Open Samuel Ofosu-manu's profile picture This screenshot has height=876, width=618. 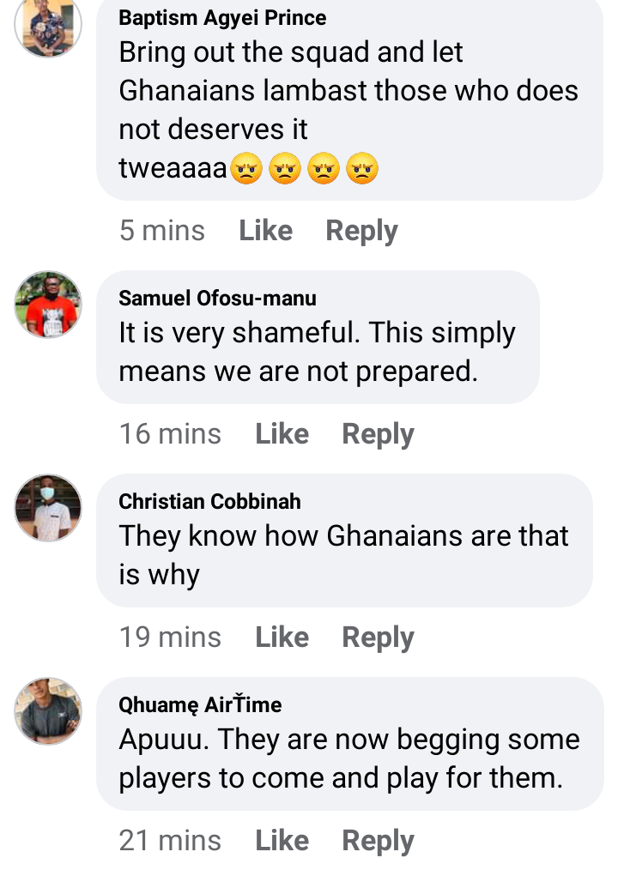coord(48,305)
